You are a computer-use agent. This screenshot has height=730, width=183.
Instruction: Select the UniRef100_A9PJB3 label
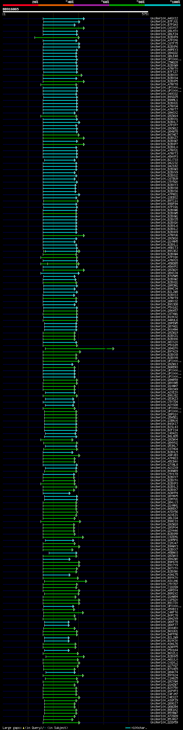[x=164, y=455]
